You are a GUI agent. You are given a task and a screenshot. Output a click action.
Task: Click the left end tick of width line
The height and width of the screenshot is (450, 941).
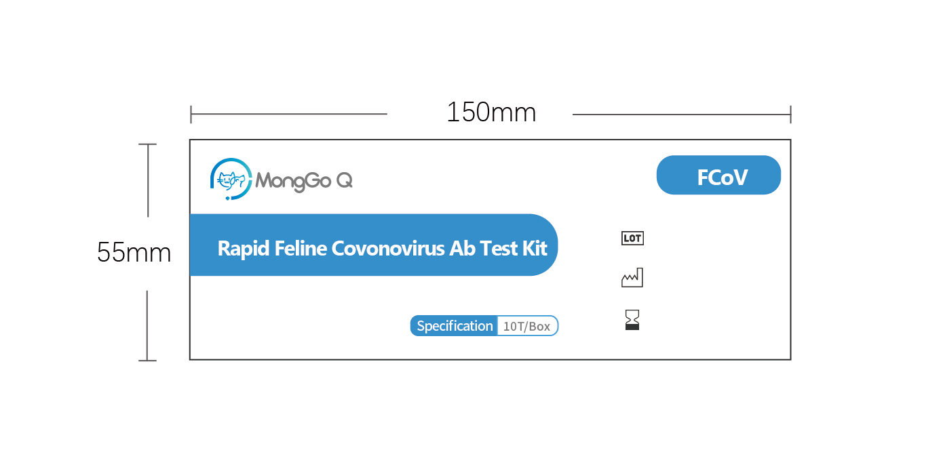(x=191, y=115)
